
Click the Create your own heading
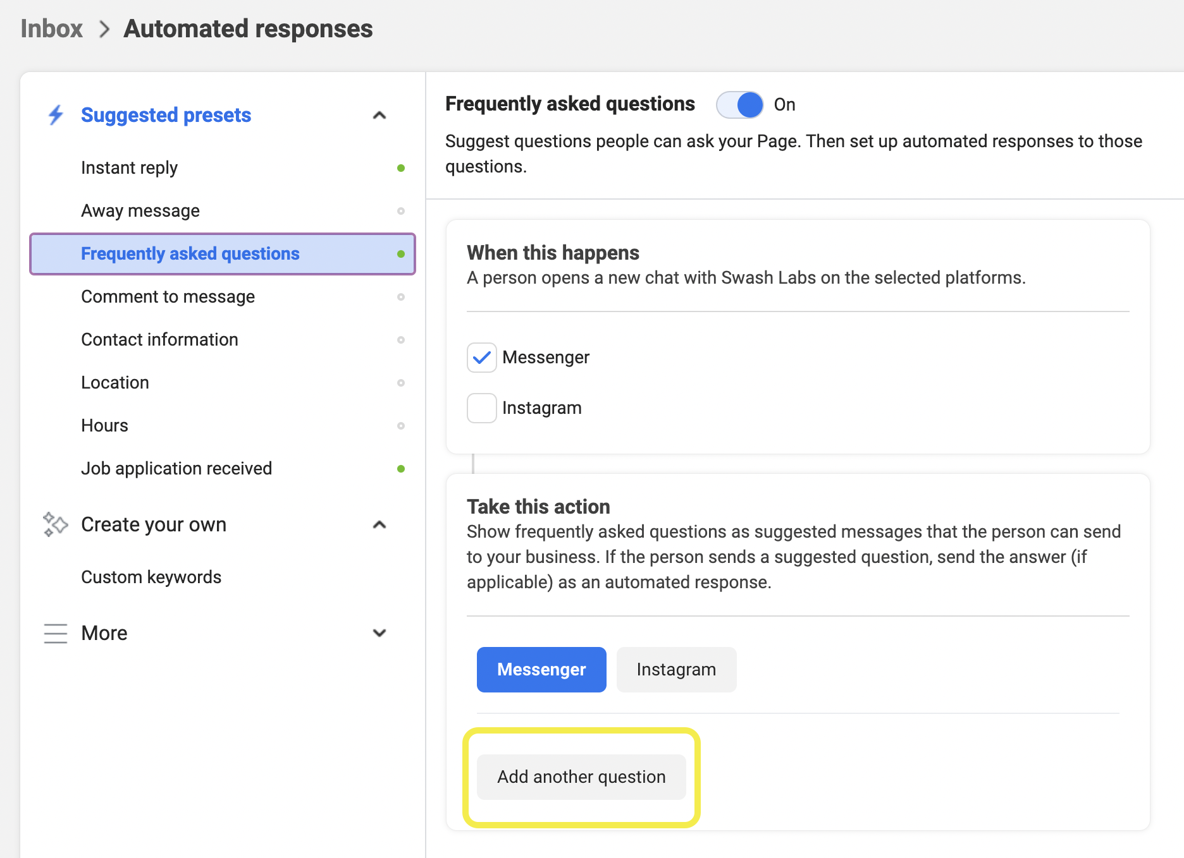[x=154, y=524]
